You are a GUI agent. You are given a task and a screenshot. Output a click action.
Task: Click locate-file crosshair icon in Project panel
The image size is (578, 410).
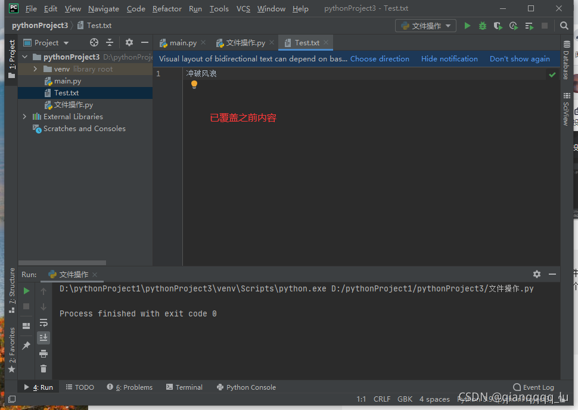[94, 42]
